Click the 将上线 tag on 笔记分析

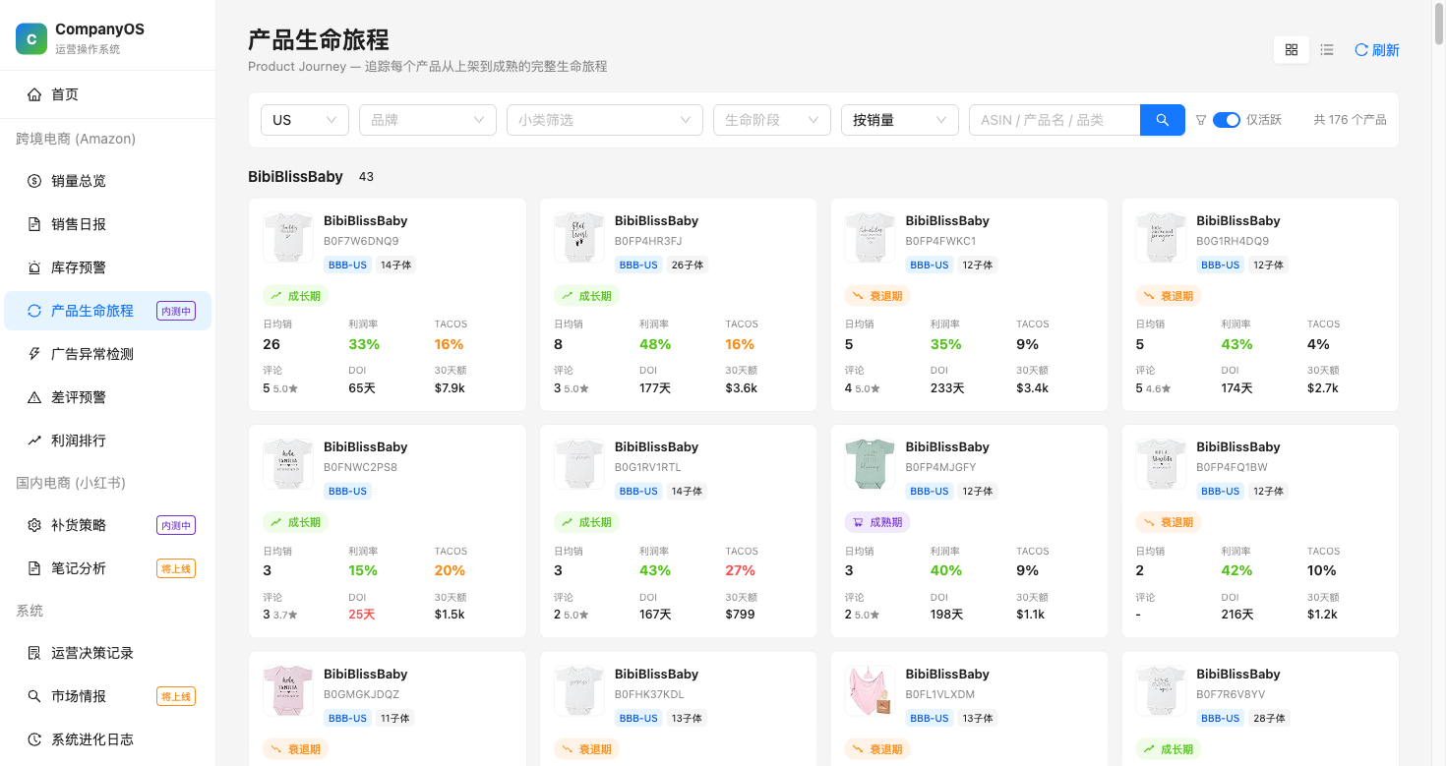[x=176, y=568]
